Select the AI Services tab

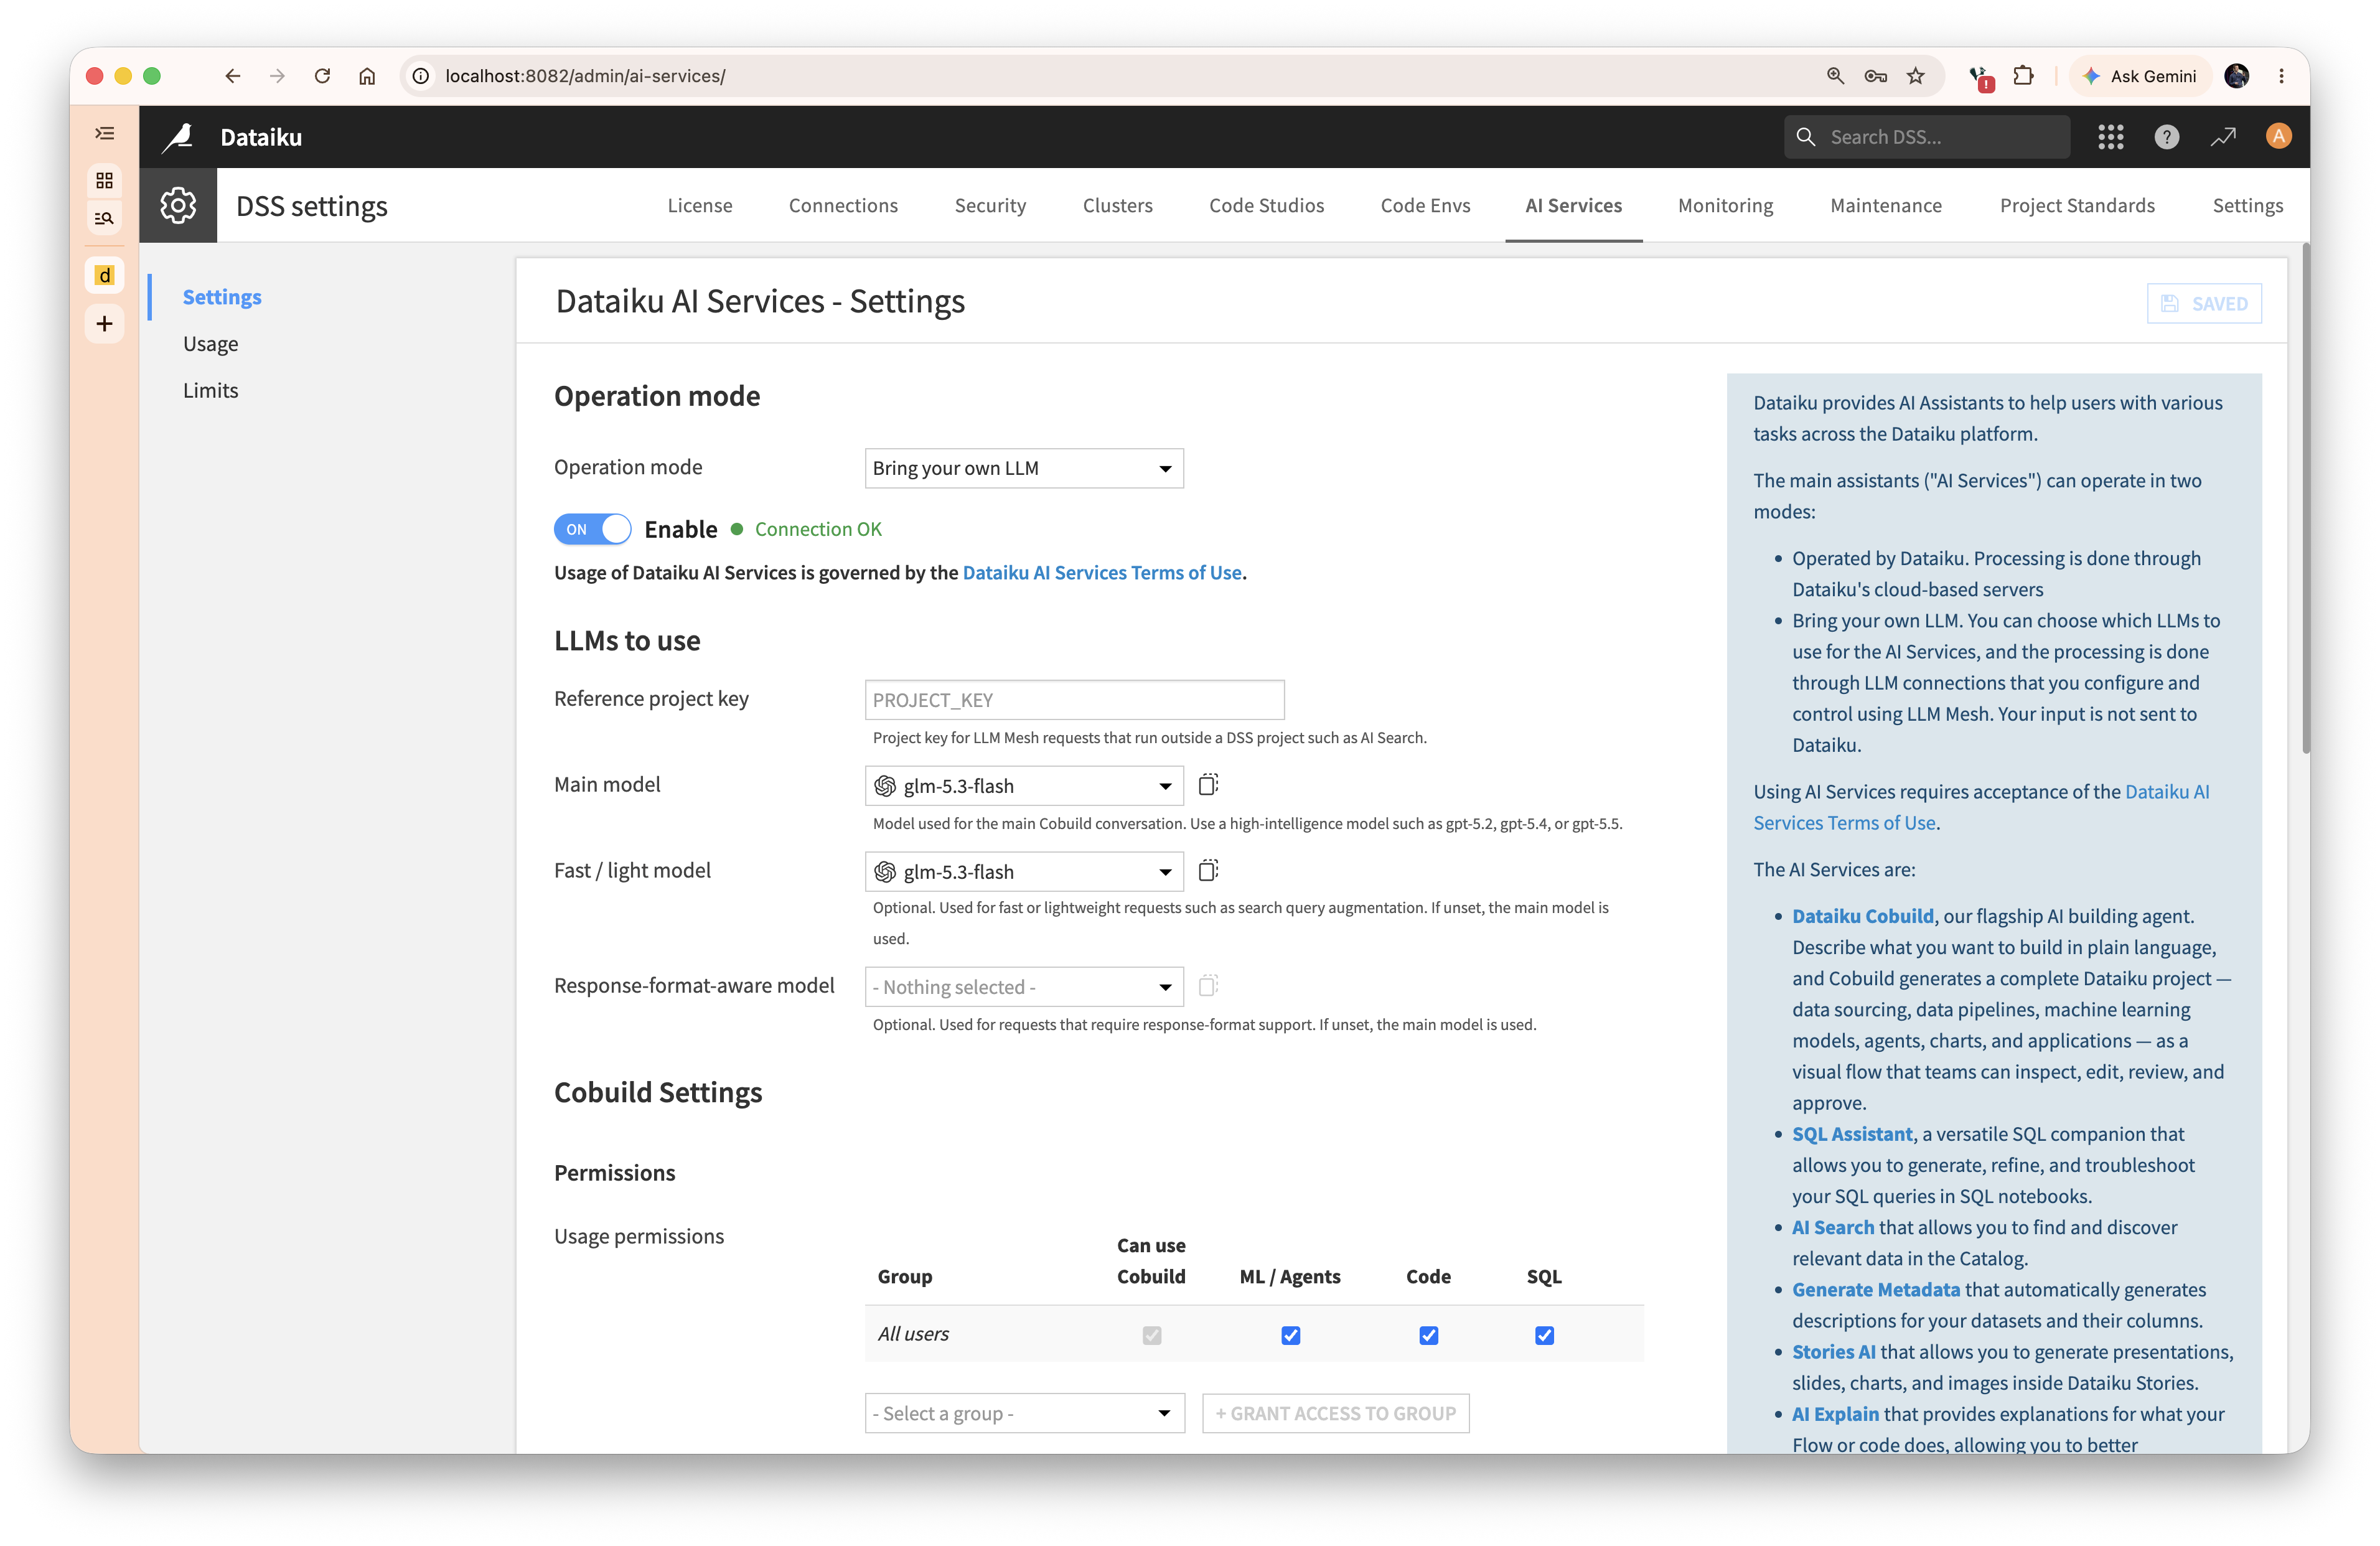(1573, 205)
